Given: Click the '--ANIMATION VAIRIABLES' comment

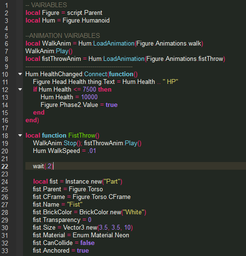Looking at the screenshot, I should (63, 35).
